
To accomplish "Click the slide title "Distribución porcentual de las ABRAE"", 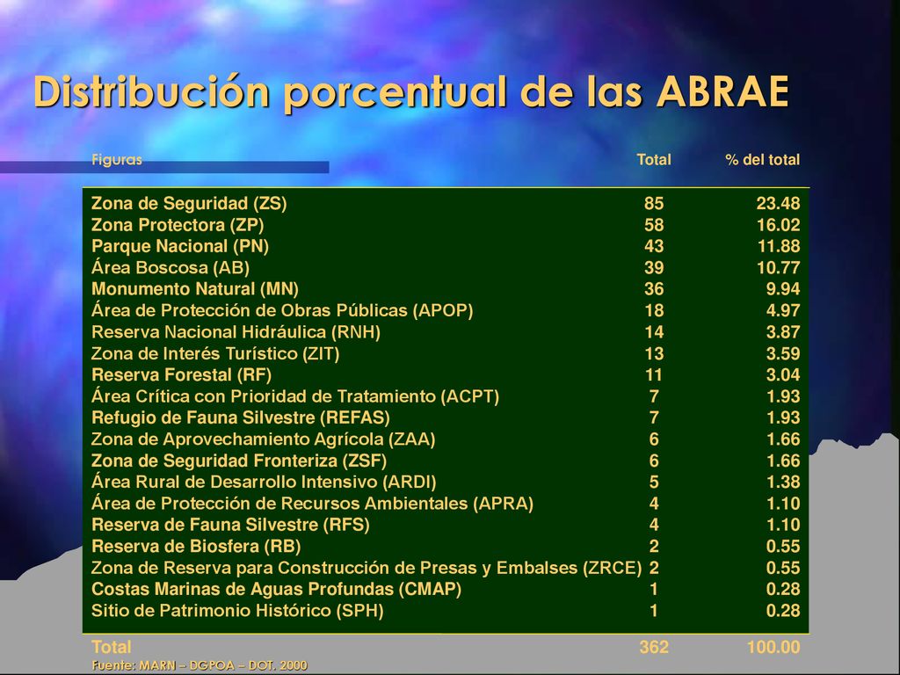I will coord(411,92).
